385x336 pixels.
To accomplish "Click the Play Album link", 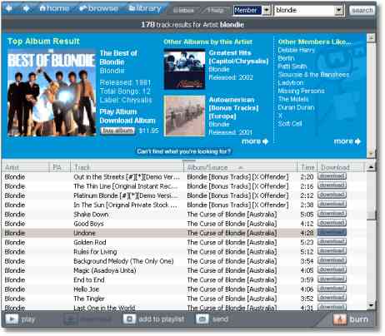I will click(x=118, y=111).
